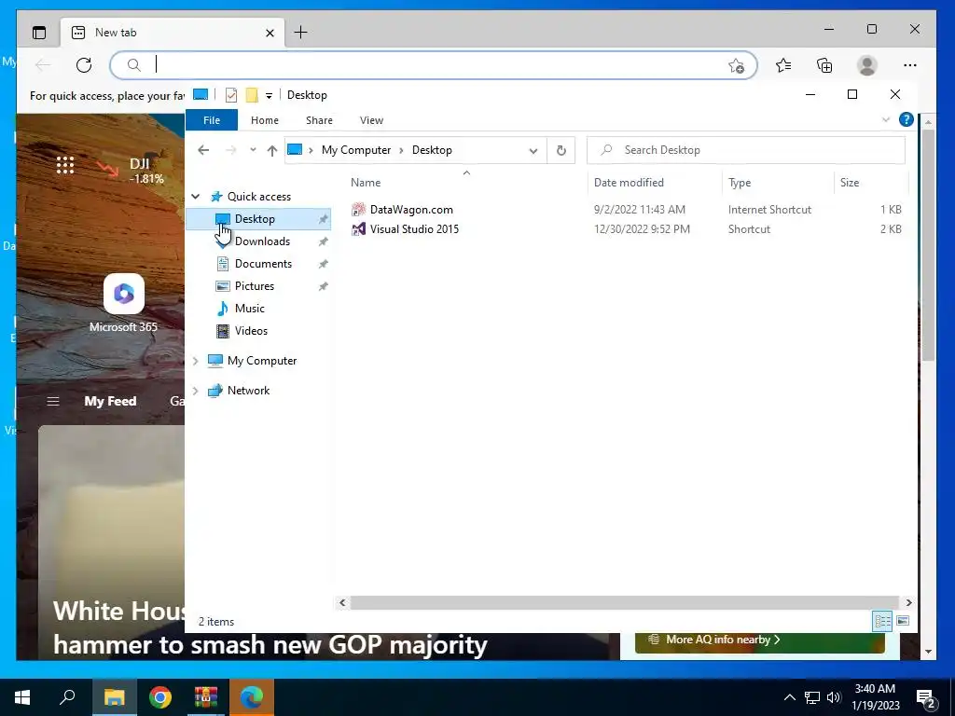Expand My Computer tree node
The width and height of the screenshot is (955, 716).
tap(196, 361)
